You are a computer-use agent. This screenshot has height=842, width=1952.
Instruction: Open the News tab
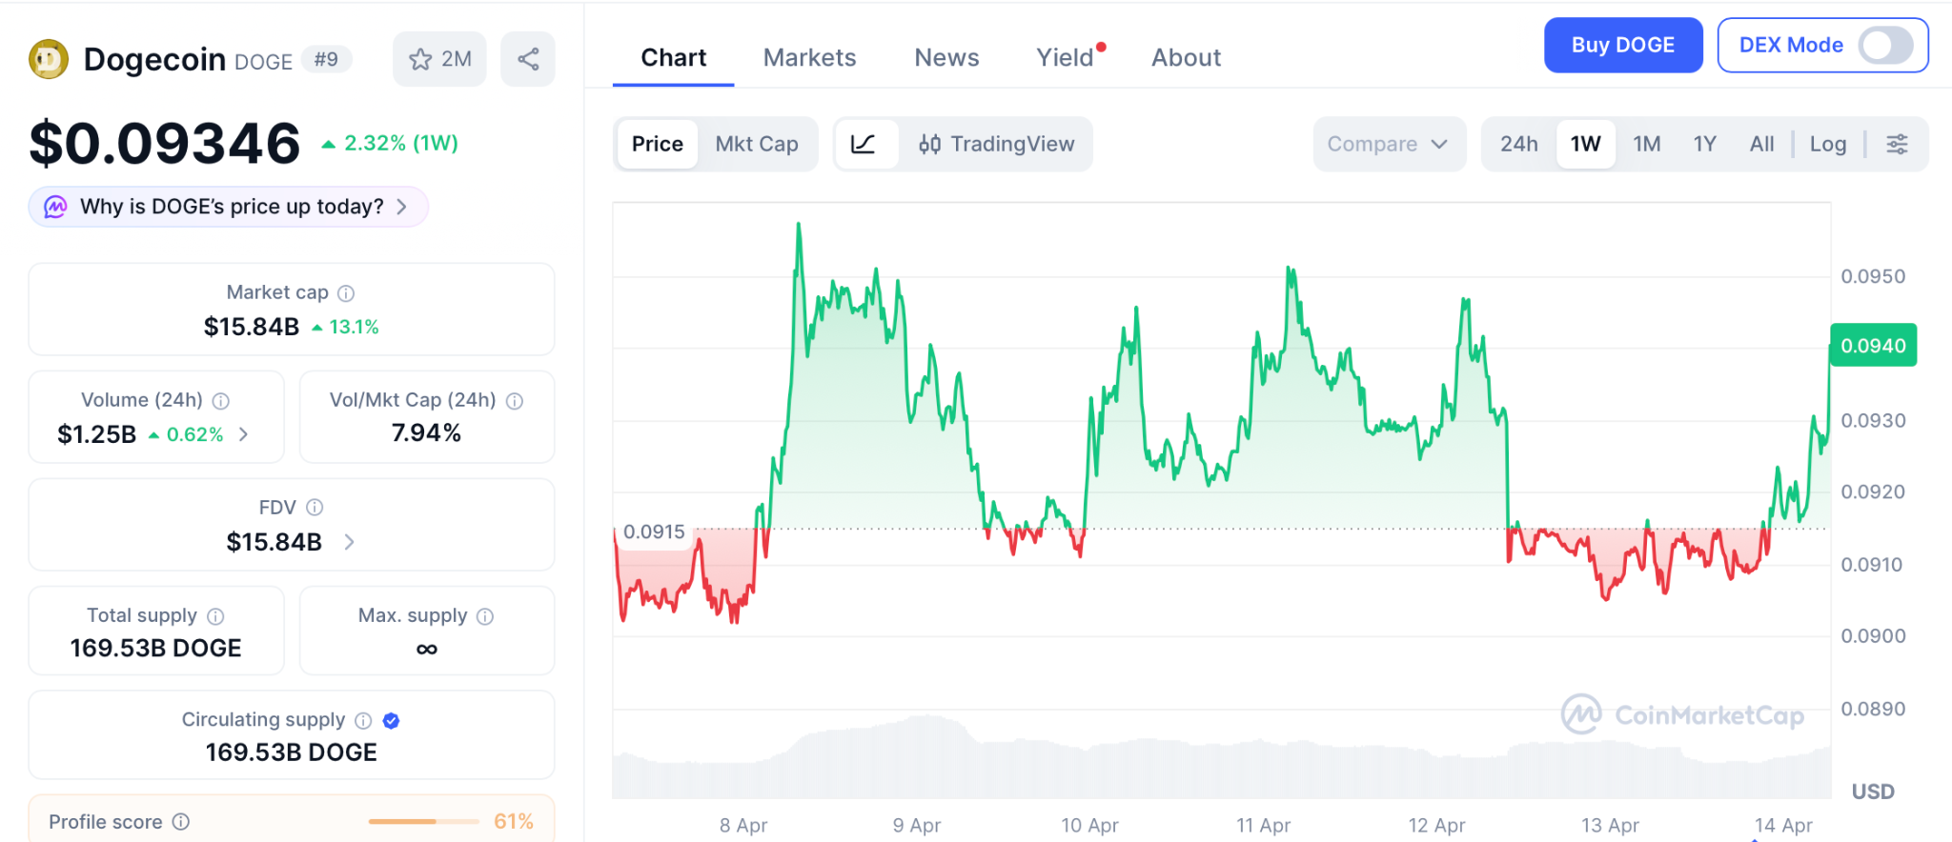pyautogui.click(x=946, y=58)
